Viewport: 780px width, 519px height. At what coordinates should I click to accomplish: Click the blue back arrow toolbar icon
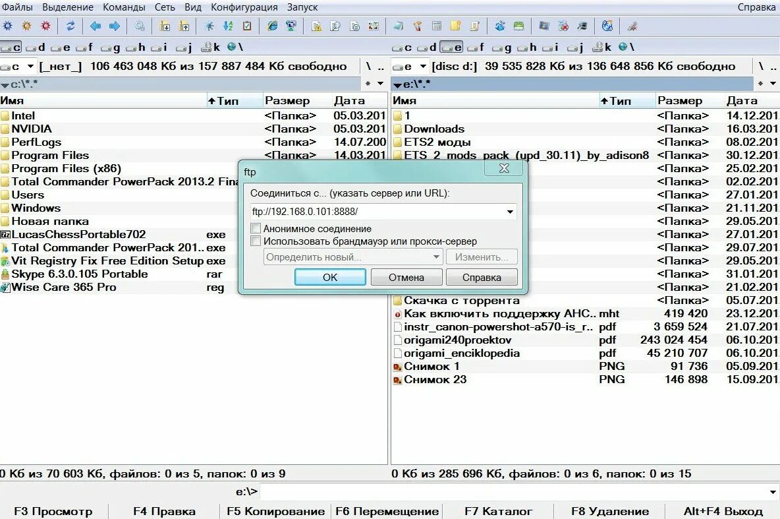[x=95, y=26]
